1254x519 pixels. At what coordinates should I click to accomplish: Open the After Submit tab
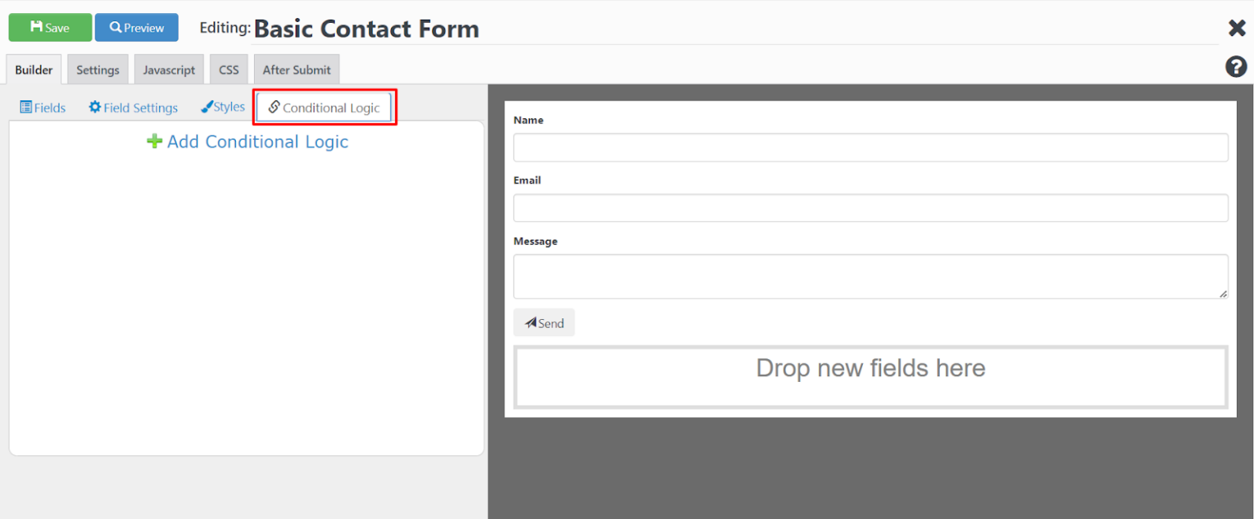coord(296,69)
